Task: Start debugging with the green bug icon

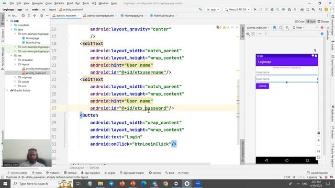Action: point(272,9)
